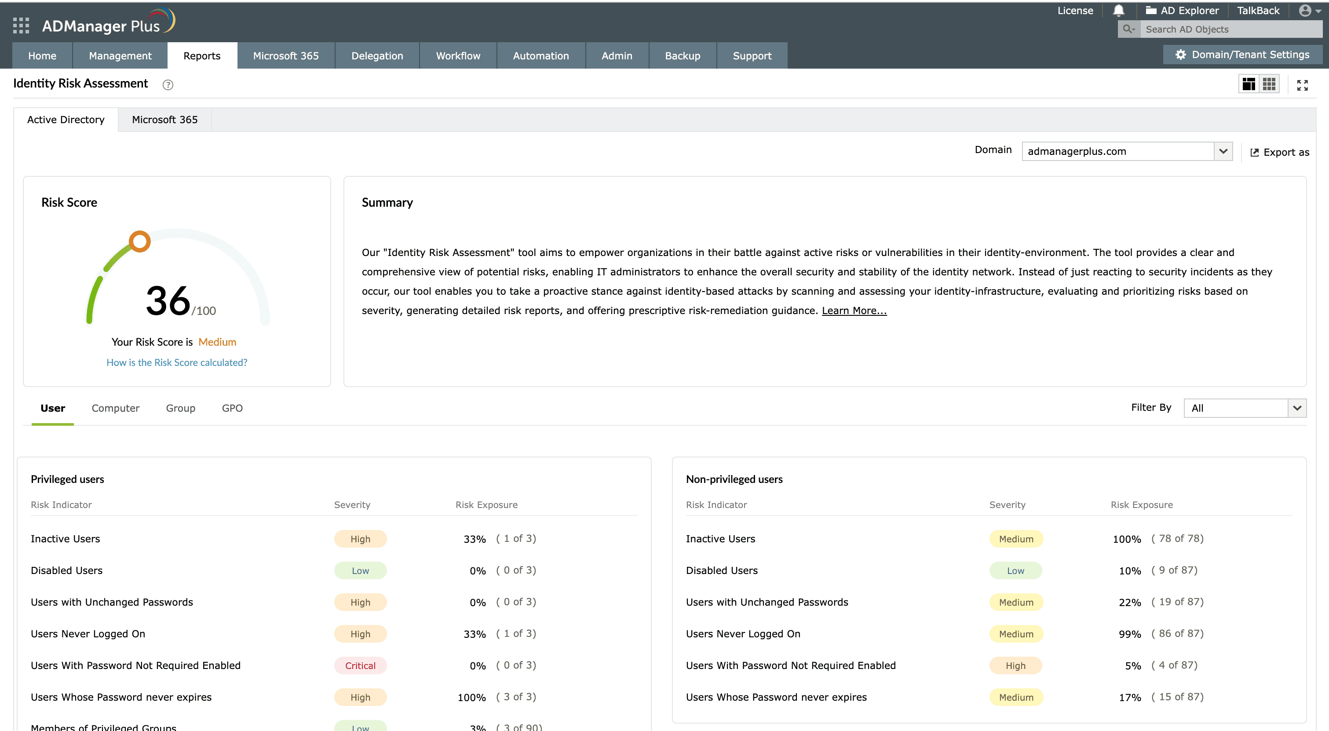Image resolution: width=1329 pixels, height=731 pixels.
Task: Switch to grid layout view icon
Action: click(x=1269, y=84)
